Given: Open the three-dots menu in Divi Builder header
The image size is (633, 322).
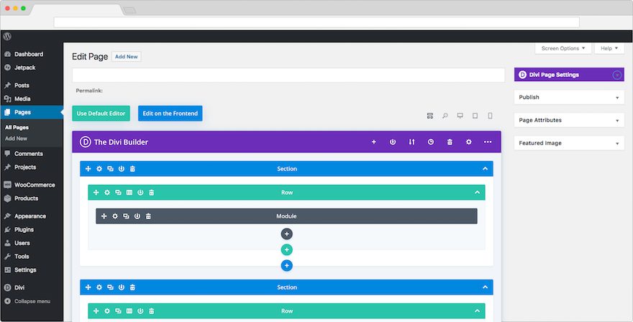Looking at the screenshot, I should (488, 142).
